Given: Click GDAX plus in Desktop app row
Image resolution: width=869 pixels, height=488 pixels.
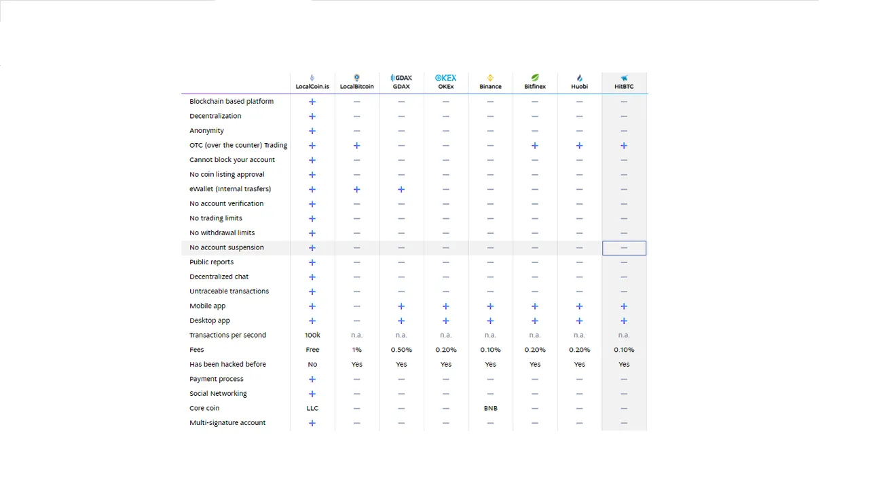Looking at the screenshot, I should (x=401, y=321).
